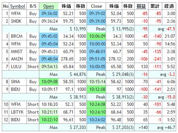This screenshot has width=178, height=133.
Task: Click Peak value $ 29,048(3)
Action: point(123,74)
